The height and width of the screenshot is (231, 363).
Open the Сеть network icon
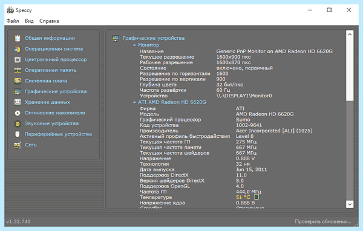pyautogui.click(x=18, y=145)
